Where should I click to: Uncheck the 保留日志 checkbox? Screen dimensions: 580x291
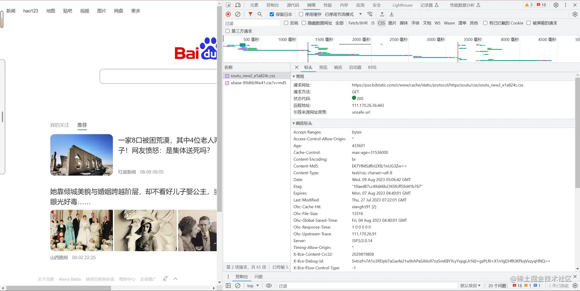272,14
